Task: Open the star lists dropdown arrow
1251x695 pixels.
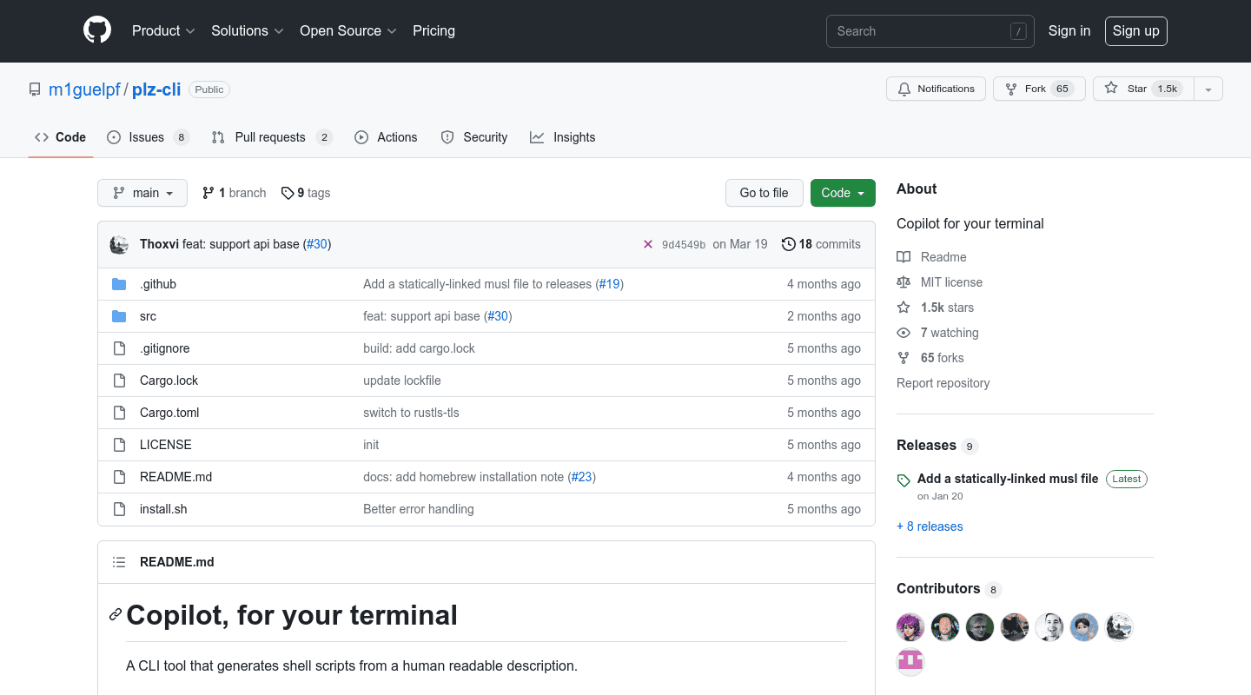Action: (x=1208, y=89)
